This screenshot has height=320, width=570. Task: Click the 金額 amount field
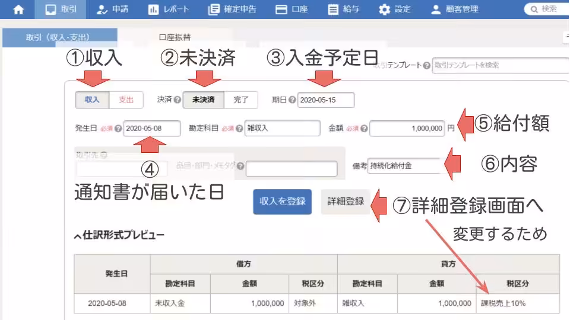click(x=407, y=129)
